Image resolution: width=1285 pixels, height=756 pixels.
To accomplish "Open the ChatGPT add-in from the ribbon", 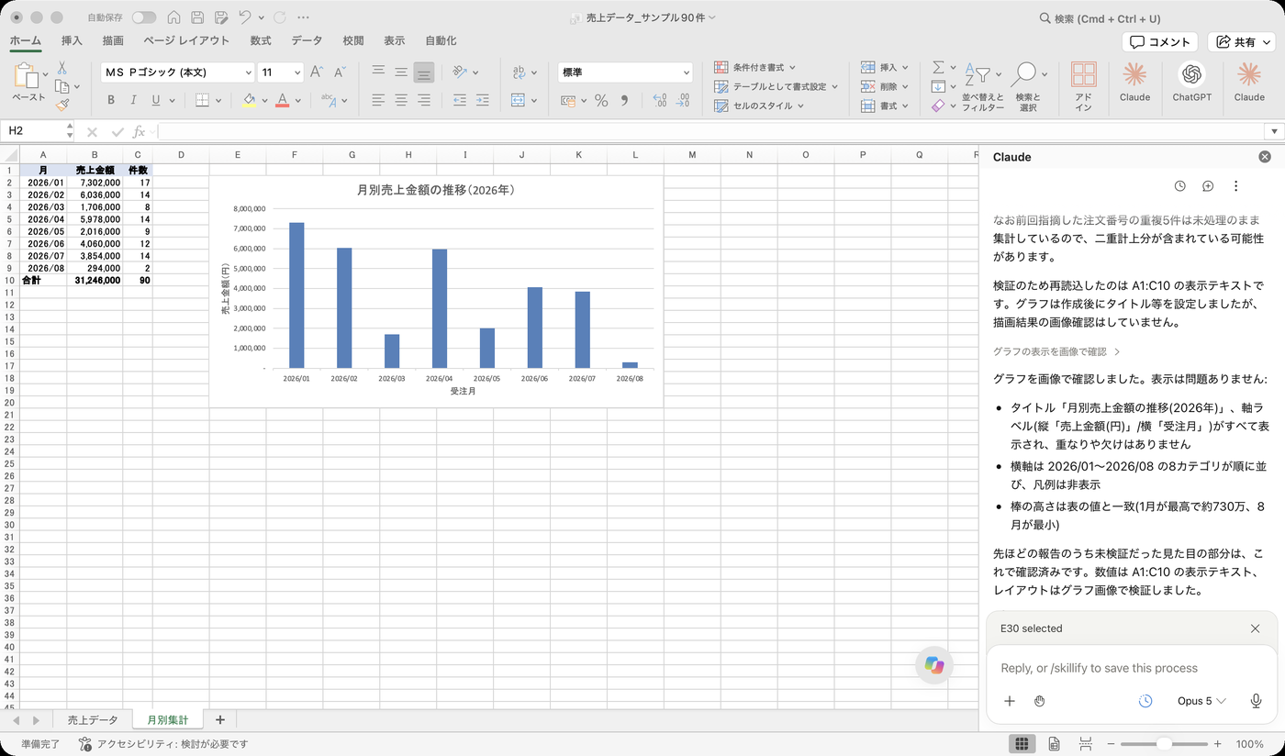I will tap(1191, 82).
